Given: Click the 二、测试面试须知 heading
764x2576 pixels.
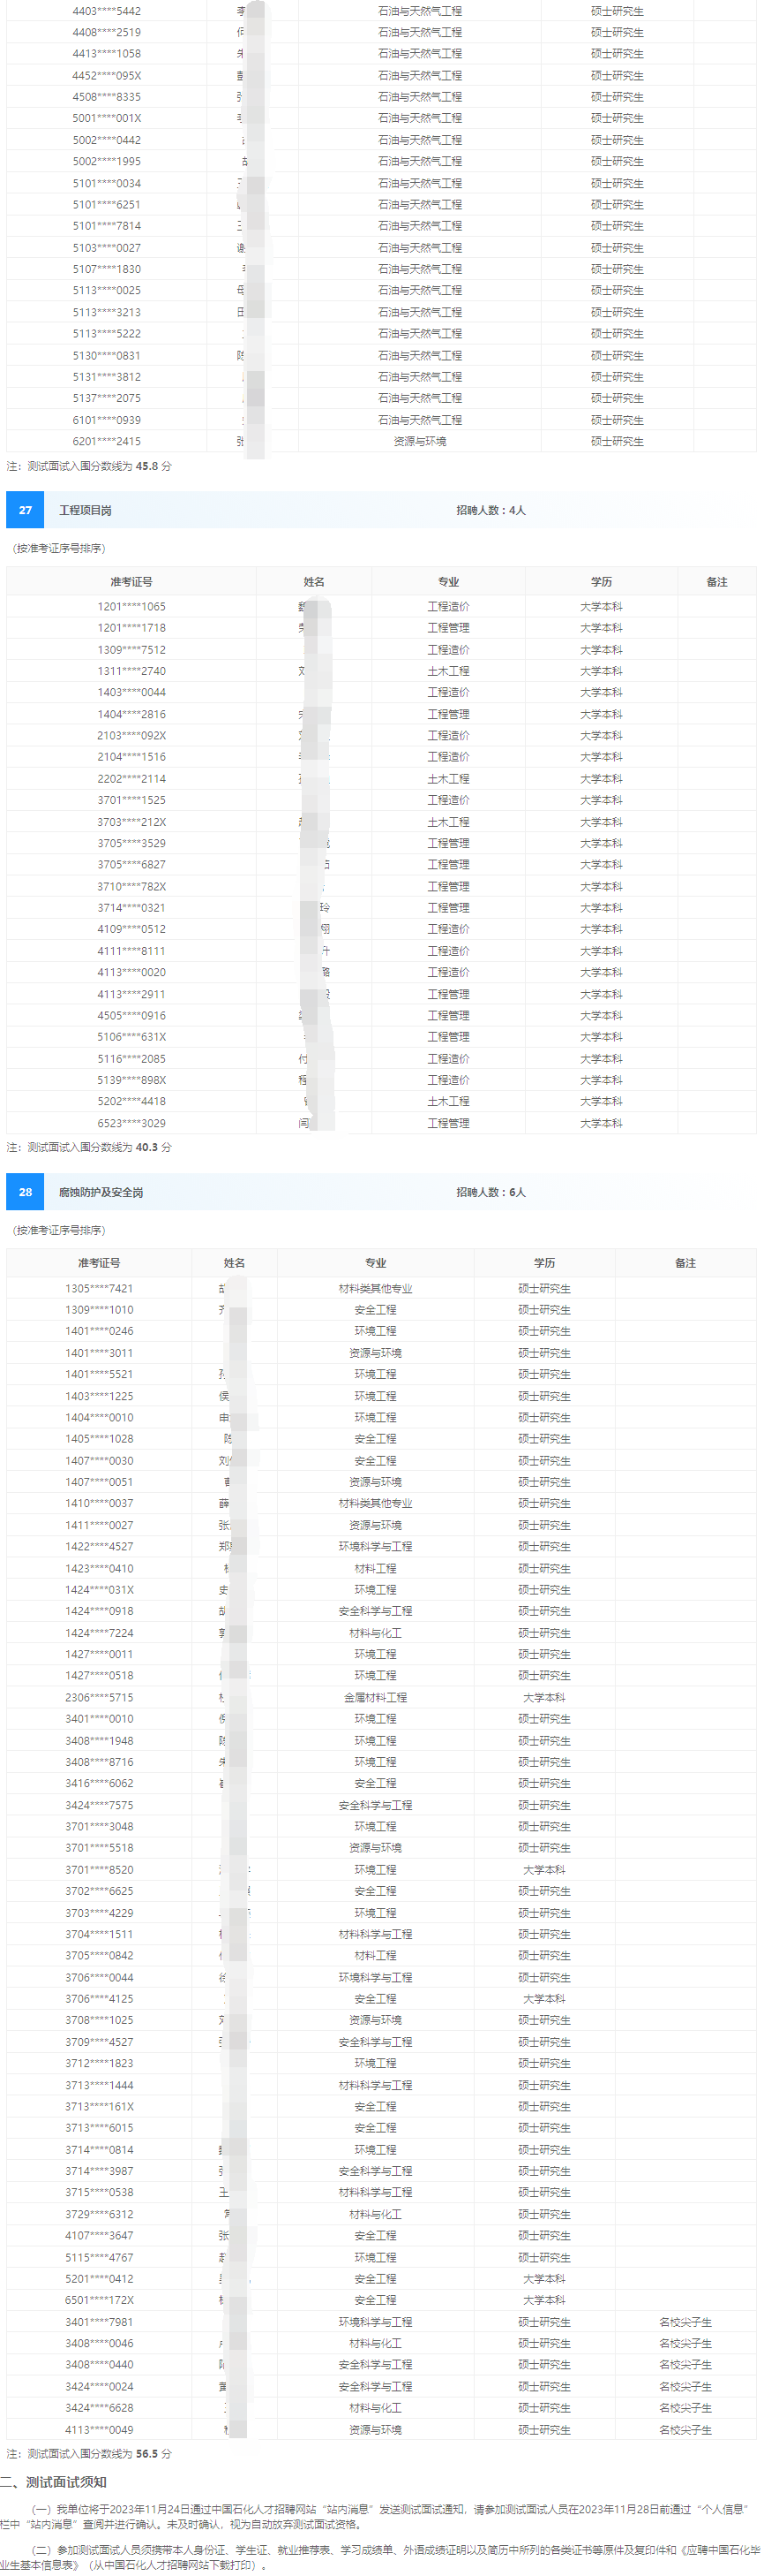Looking at the screenshot, I should click(x=53, y=2482).
